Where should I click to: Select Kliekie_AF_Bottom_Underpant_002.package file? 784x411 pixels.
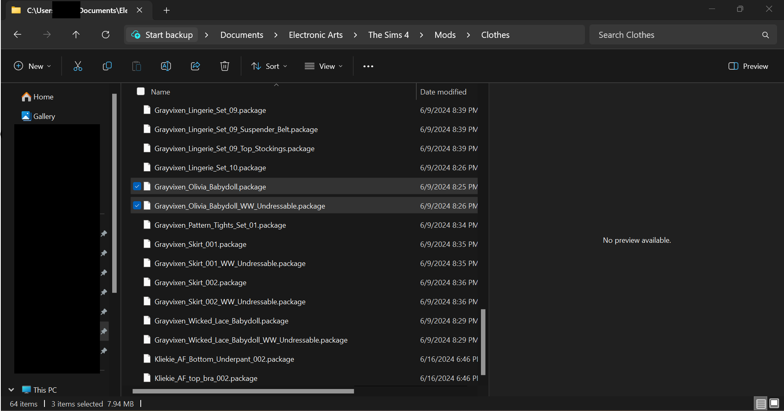point(304,359)
